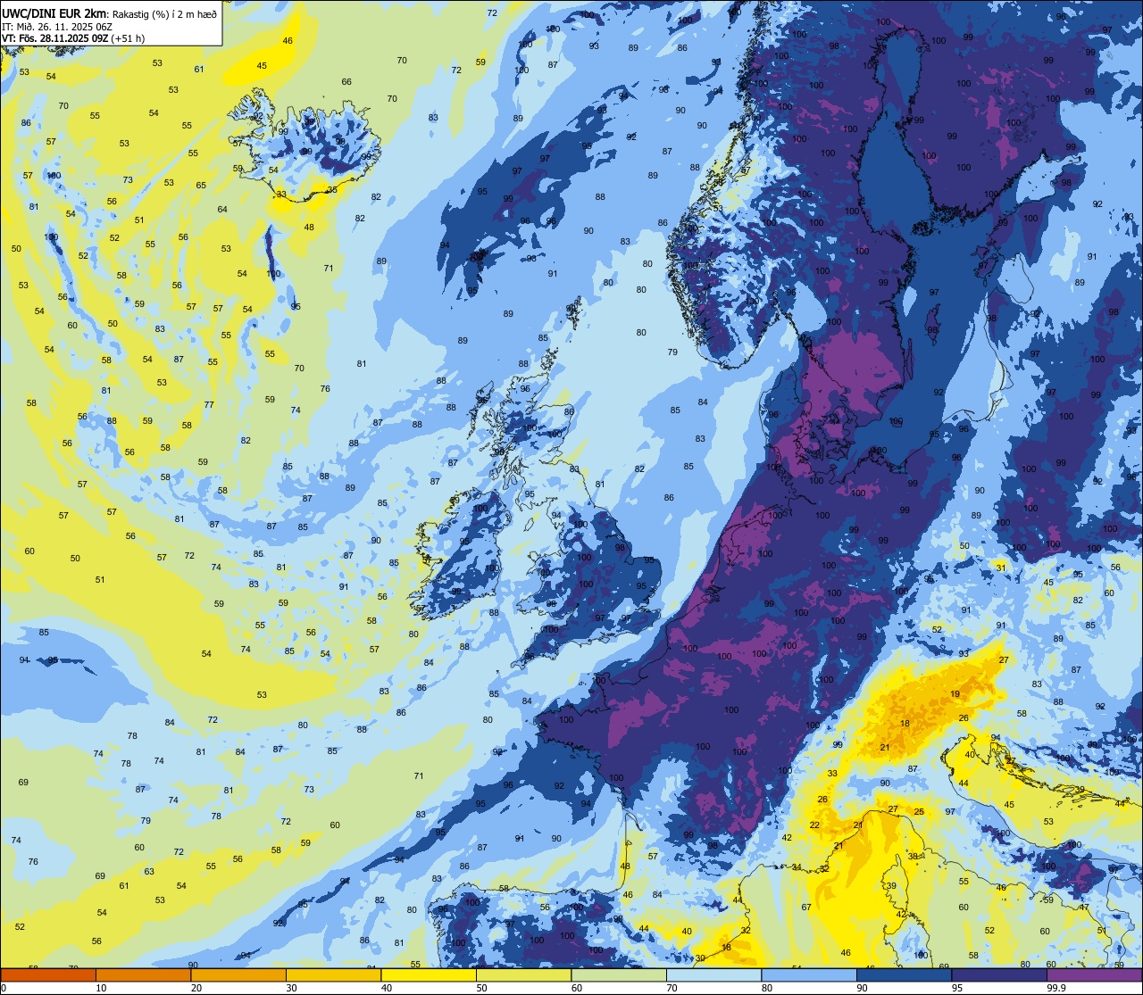Click the 80–90 medium blue legend swatch
The width and height of the screenshot is (1143, 995).
tap(809, 974)
